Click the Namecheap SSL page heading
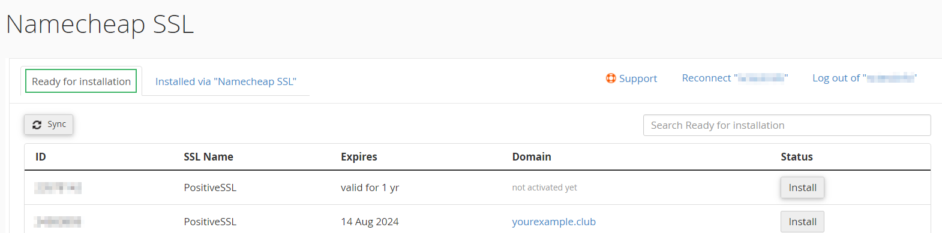The width and height of the screenshot is (942, 233). tap(100, 25)
